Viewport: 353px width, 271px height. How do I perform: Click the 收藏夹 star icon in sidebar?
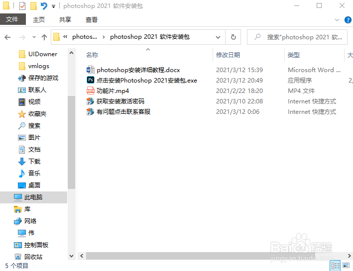pos(22,114)
